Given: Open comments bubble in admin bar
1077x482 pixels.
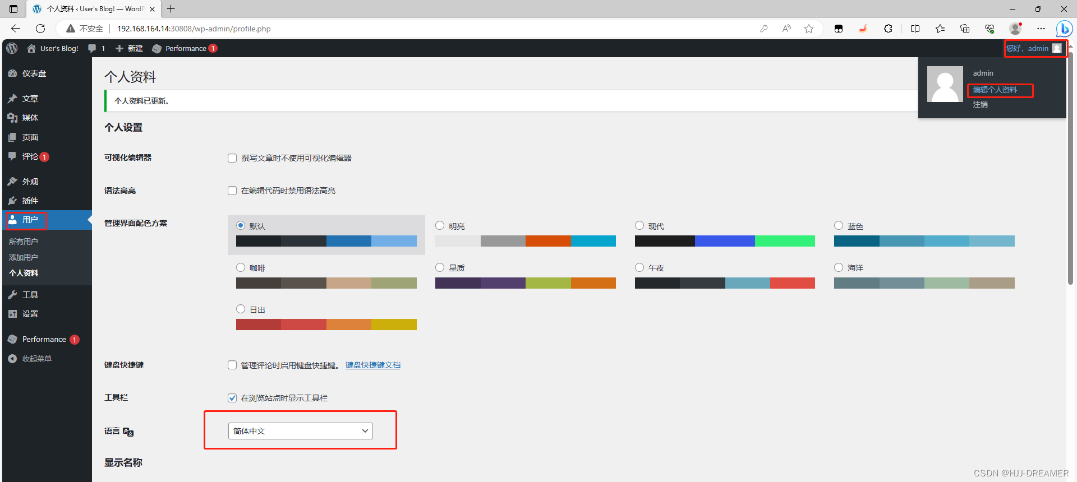Looking at the screenshot, I should tap(92, 48).
